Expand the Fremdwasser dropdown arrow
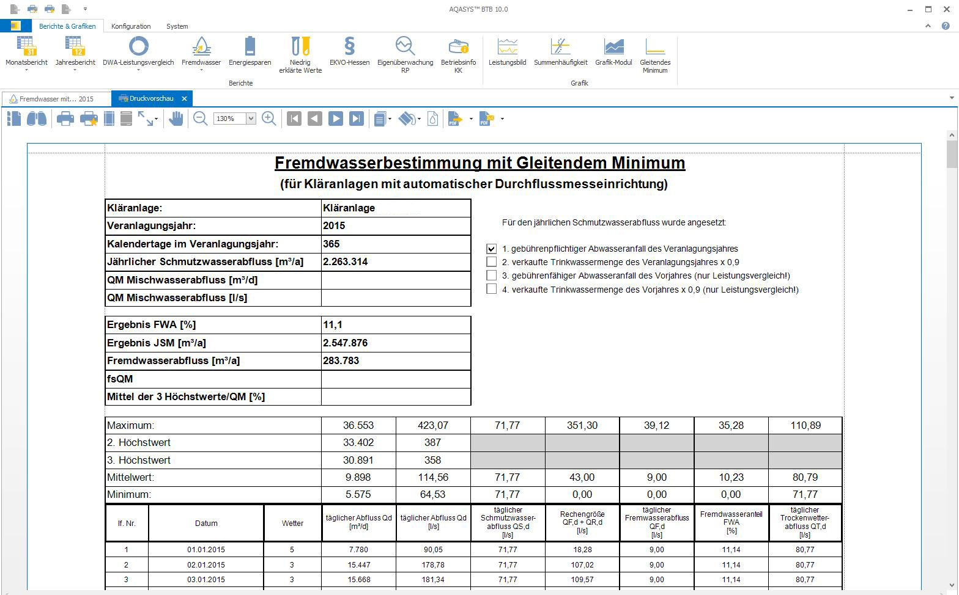Screen dimensions: 959x595 pyautogui.click(x=201, y=70)
